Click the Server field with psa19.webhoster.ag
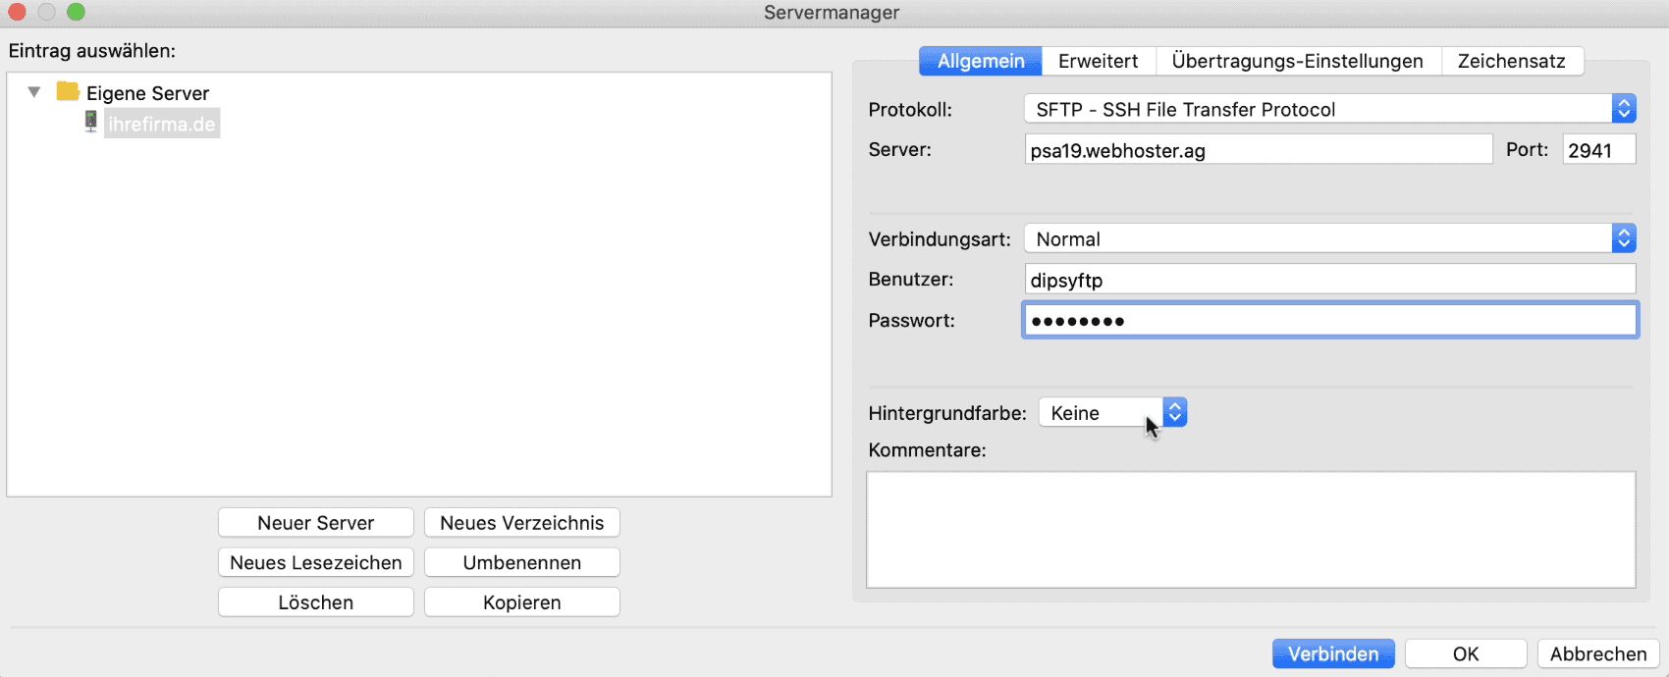 (x=1259, y=150)
